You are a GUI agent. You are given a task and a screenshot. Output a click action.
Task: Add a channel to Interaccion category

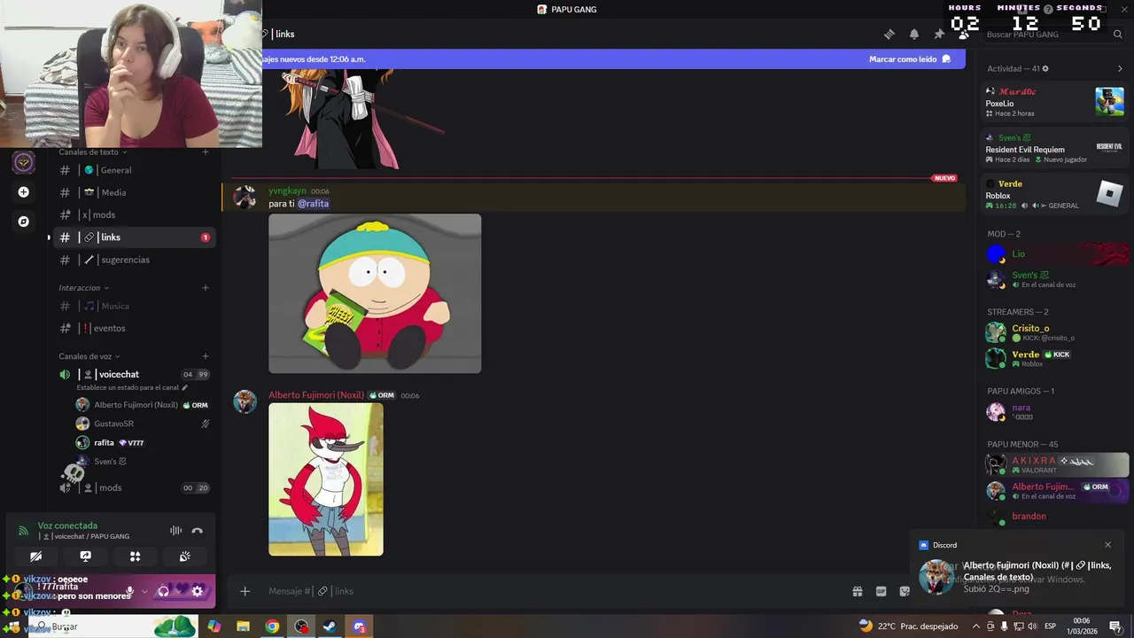[206, 287]
